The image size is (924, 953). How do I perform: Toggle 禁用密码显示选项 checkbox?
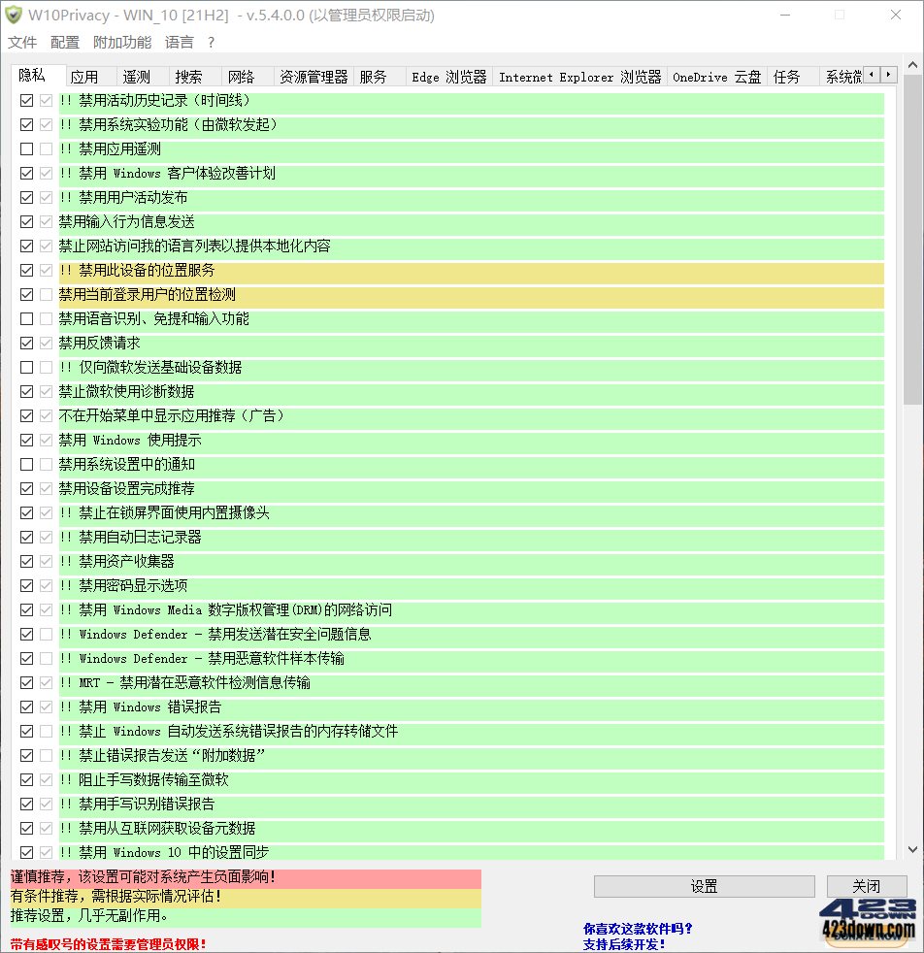tap(26, 585)
